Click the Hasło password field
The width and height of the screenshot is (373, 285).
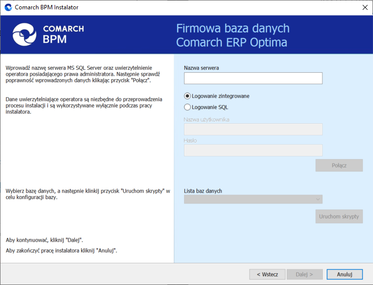253,150
